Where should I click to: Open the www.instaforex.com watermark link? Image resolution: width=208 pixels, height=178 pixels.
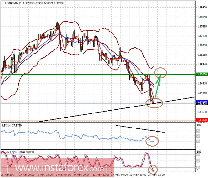[x=58, y=168]
